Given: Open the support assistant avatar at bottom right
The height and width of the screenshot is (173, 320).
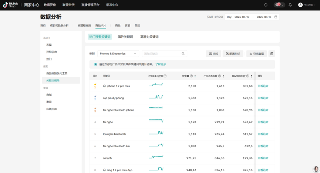Looking at the screenshot, I should [316, 169].
